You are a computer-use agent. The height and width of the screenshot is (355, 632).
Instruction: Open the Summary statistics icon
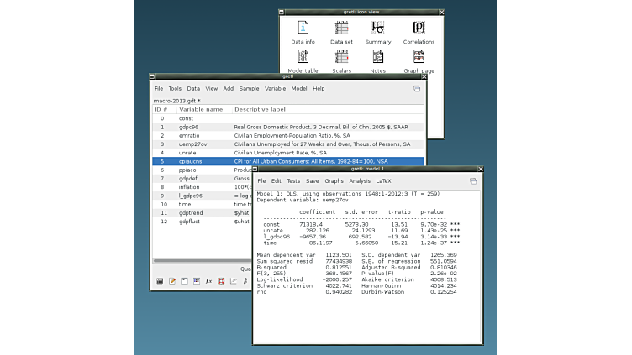378,28
